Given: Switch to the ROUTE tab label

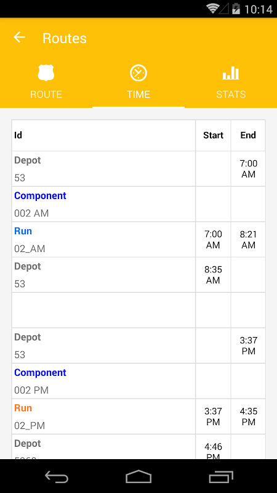Looking at the screenshot, I should click(x=46, y=94).
